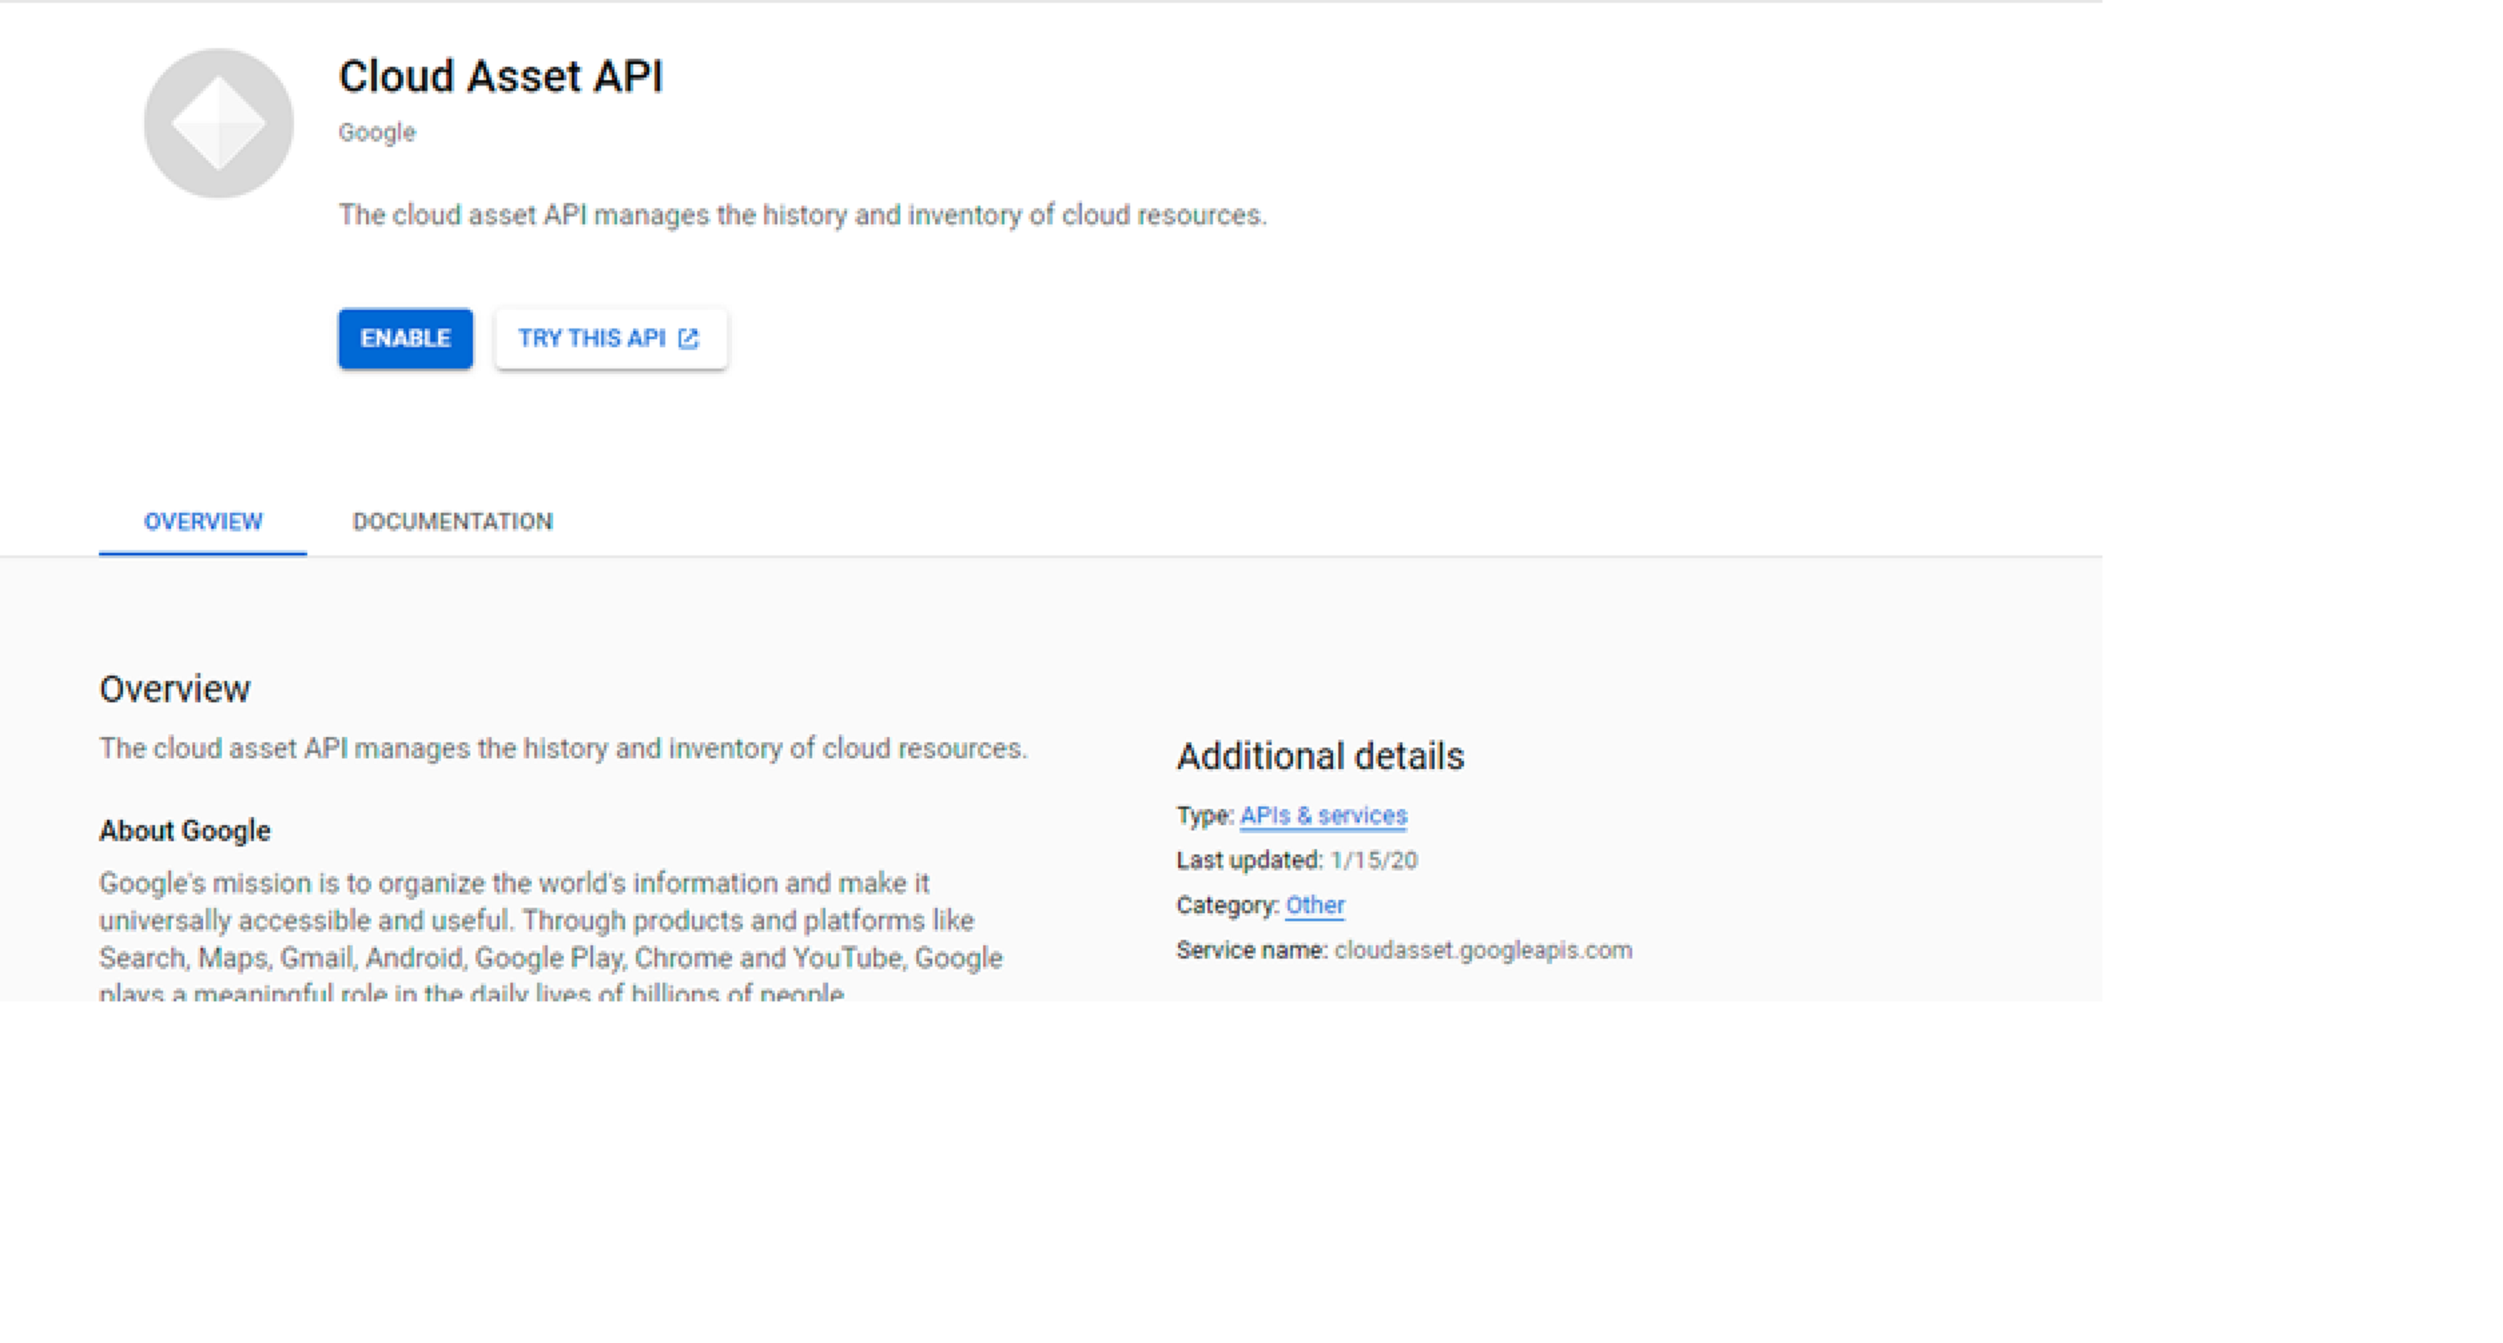Click the API description below Google label
2503x1343 pixels.
click(x=801, y=214)
